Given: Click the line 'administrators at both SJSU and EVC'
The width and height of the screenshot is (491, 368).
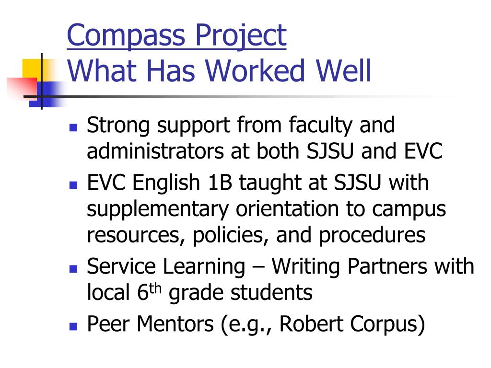Looking at the screenshot, I should coord(265,151).
